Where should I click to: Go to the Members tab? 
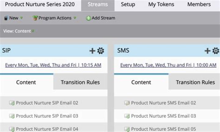point(199,5)
